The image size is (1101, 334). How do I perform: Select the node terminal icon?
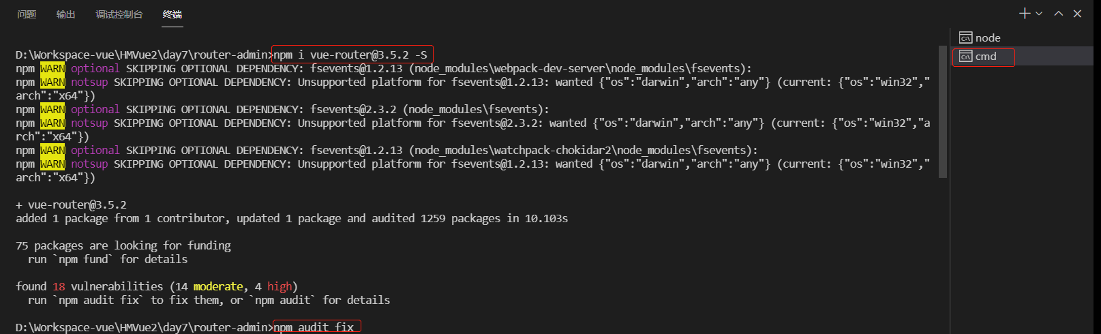tap(965, 38)
